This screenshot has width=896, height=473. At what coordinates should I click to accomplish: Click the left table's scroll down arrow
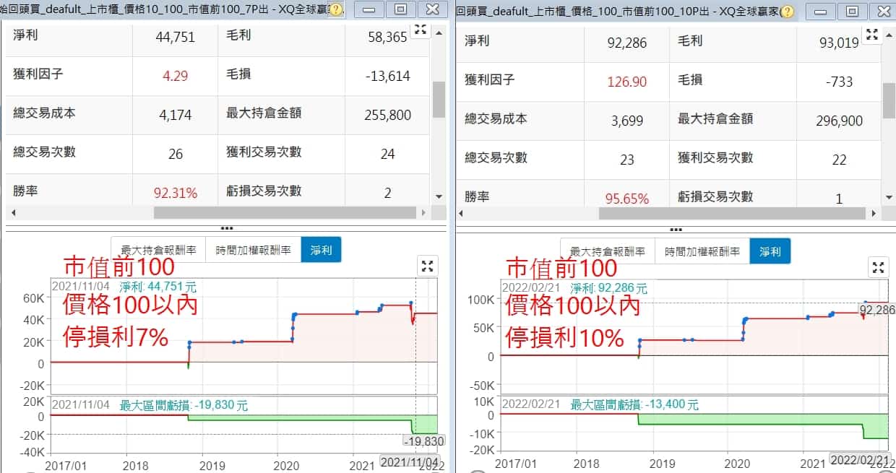[x=438, y=196]
